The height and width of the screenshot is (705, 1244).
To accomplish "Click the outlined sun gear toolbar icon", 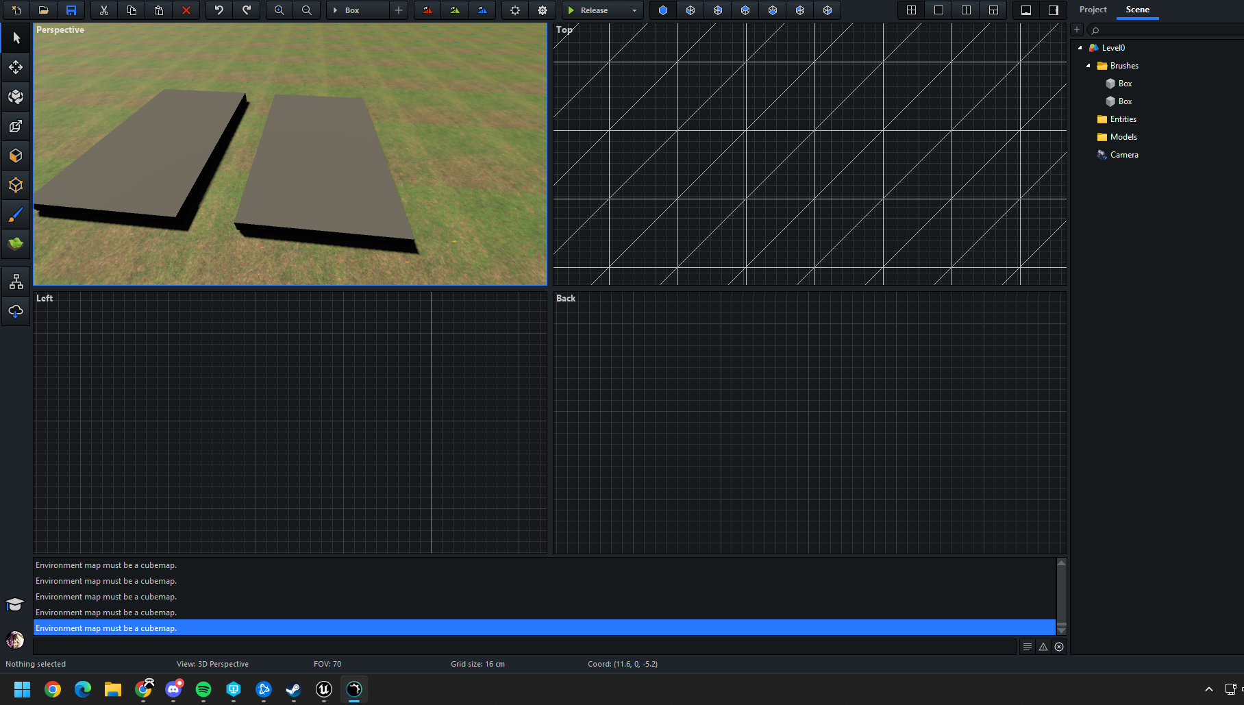I will point(515,10).
